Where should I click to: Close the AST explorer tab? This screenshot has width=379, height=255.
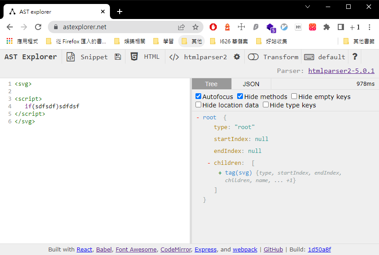103,11
